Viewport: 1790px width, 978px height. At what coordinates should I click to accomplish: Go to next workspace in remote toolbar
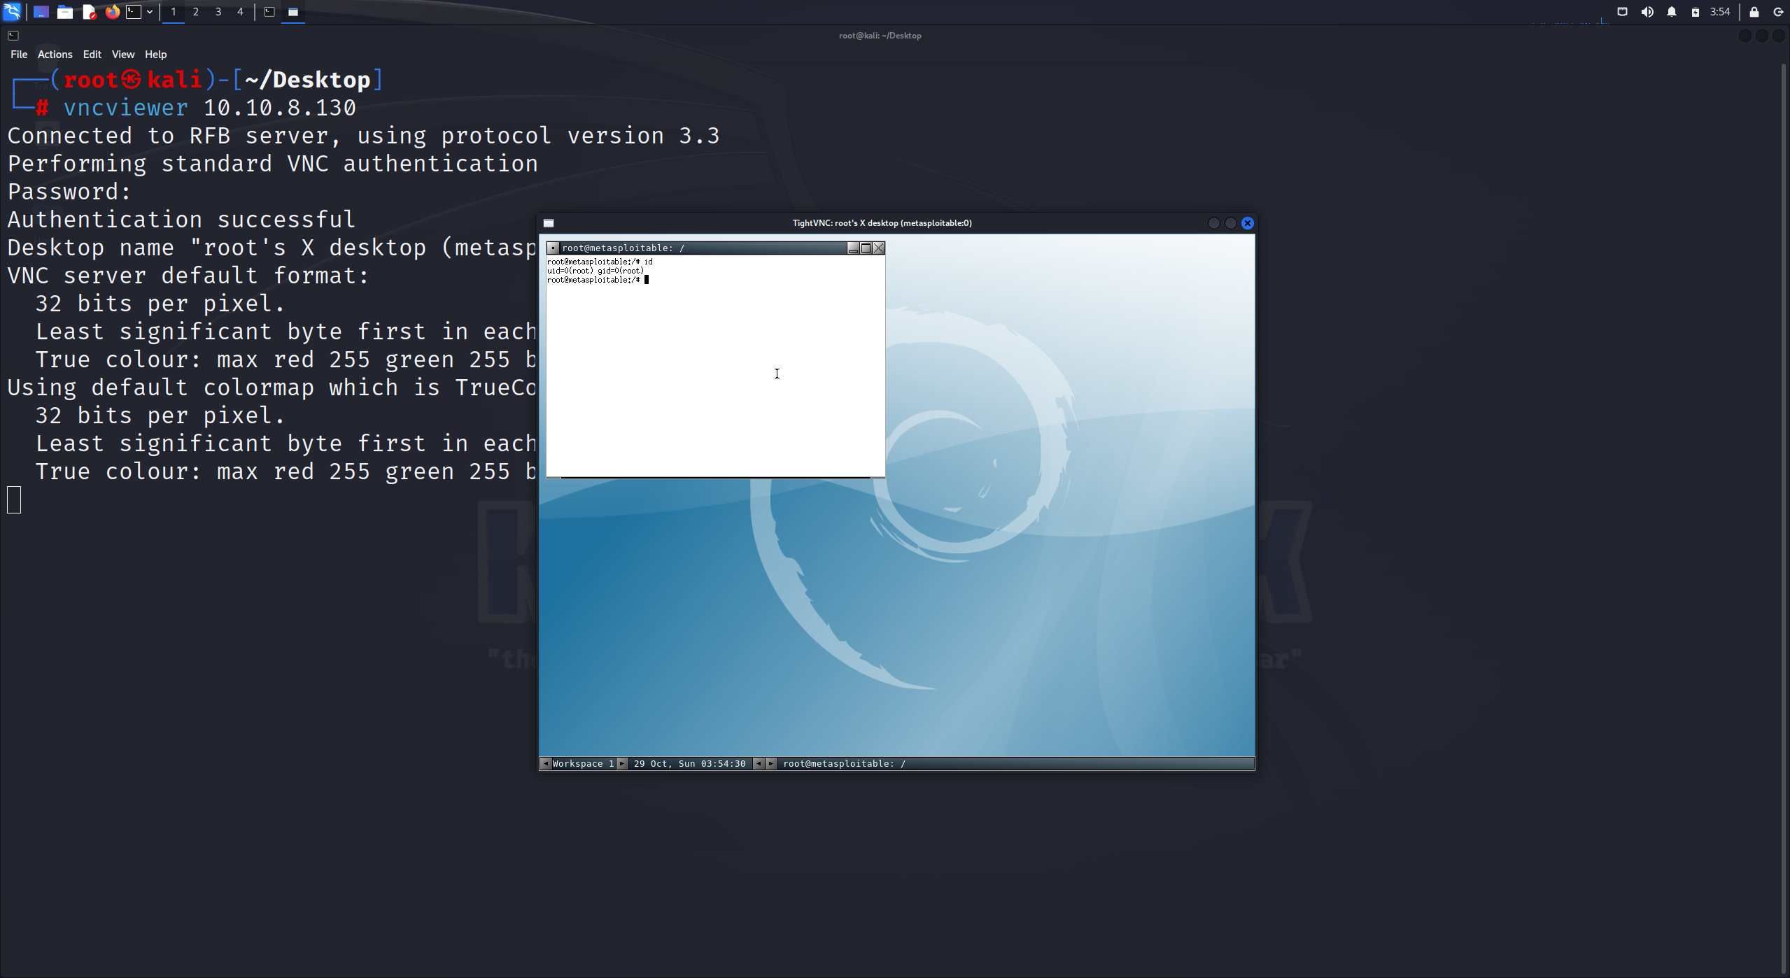(622, 764)
